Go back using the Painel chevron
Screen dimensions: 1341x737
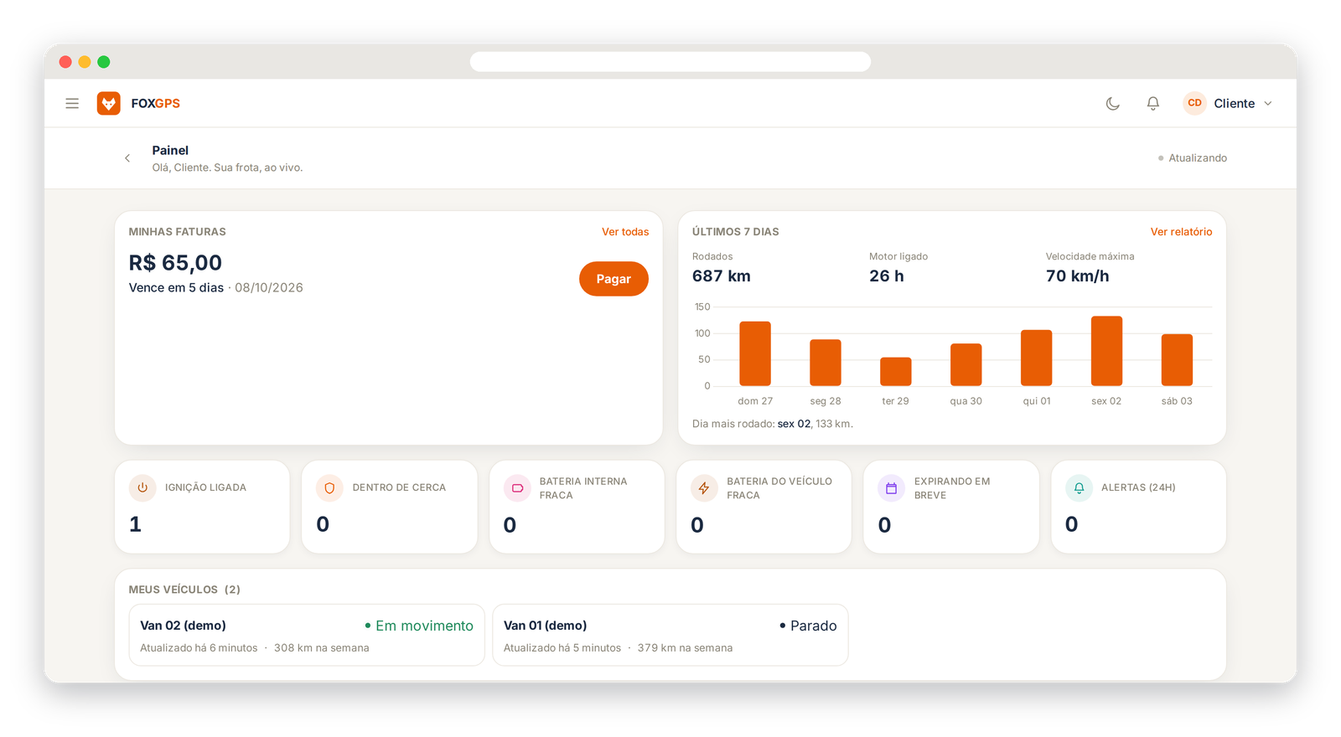(127, 157)
